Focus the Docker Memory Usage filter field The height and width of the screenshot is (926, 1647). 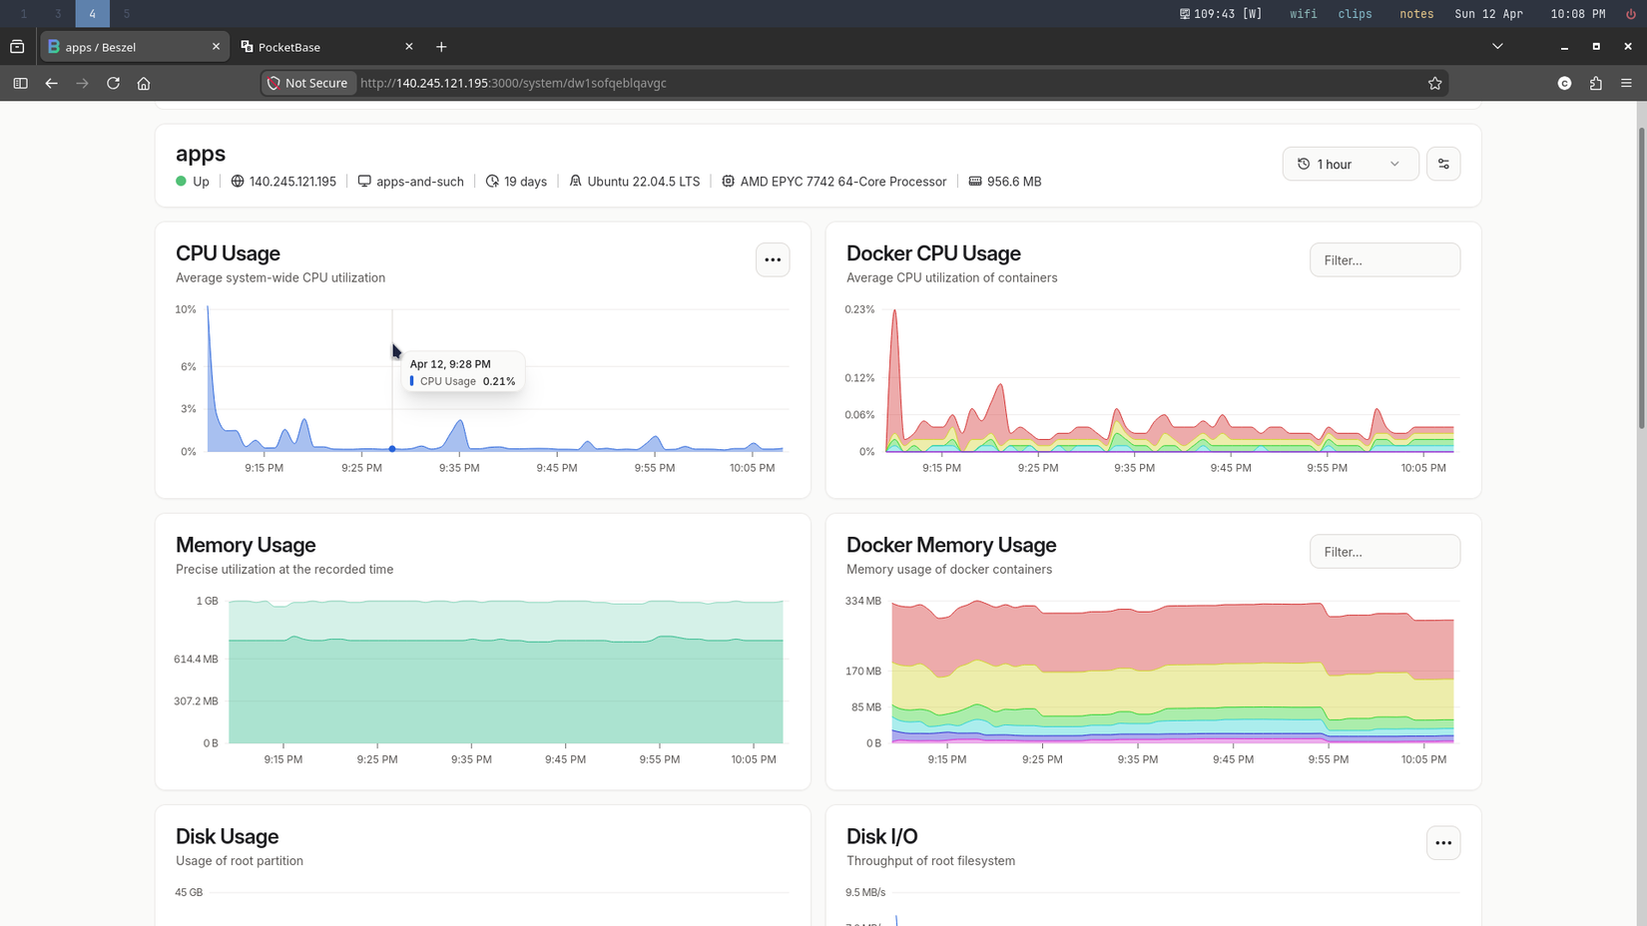coord(1384,551)
